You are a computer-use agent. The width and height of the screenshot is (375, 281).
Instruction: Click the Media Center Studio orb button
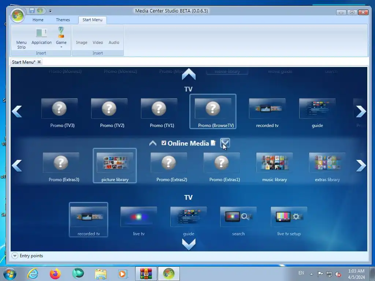coord(17,15)
